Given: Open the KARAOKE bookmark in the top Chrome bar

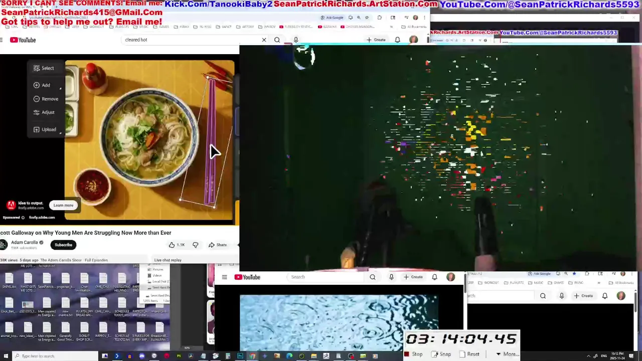Looking at the screenshot, I should [327, 27].
